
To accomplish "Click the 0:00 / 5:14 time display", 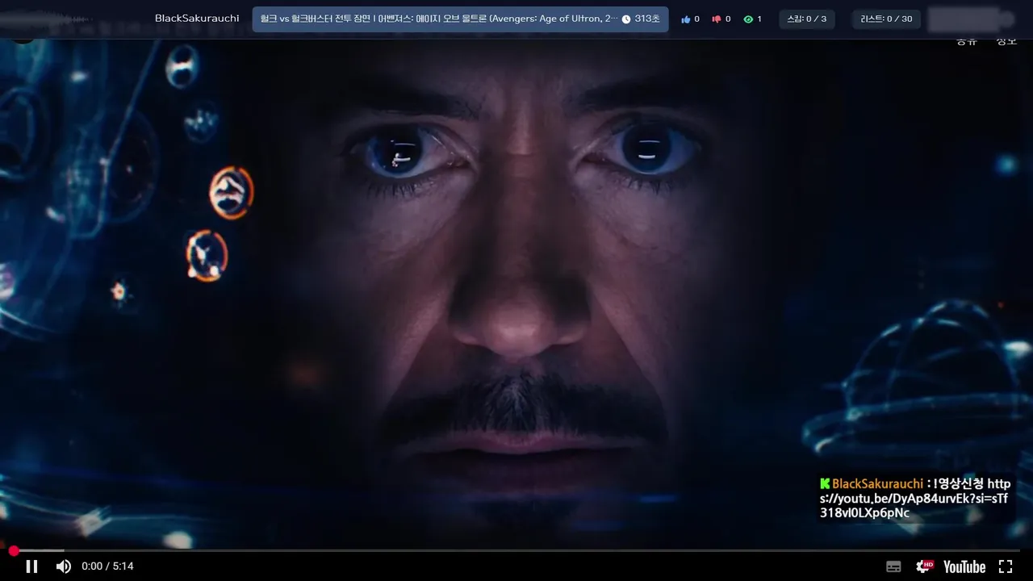I will click(107, 566).
